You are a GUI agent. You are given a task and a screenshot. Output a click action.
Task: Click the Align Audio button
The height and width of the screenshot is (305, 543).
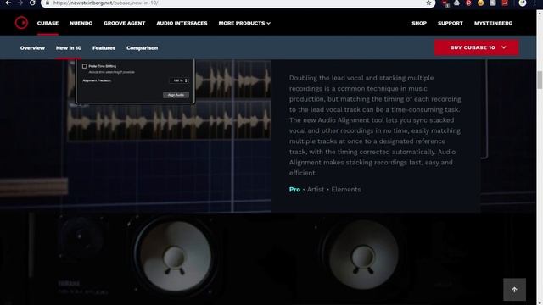point(176,95)
